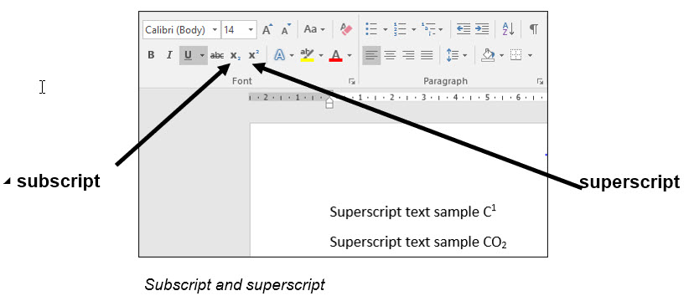Click Clear All Formatting eraser icon

pos(346,29)
